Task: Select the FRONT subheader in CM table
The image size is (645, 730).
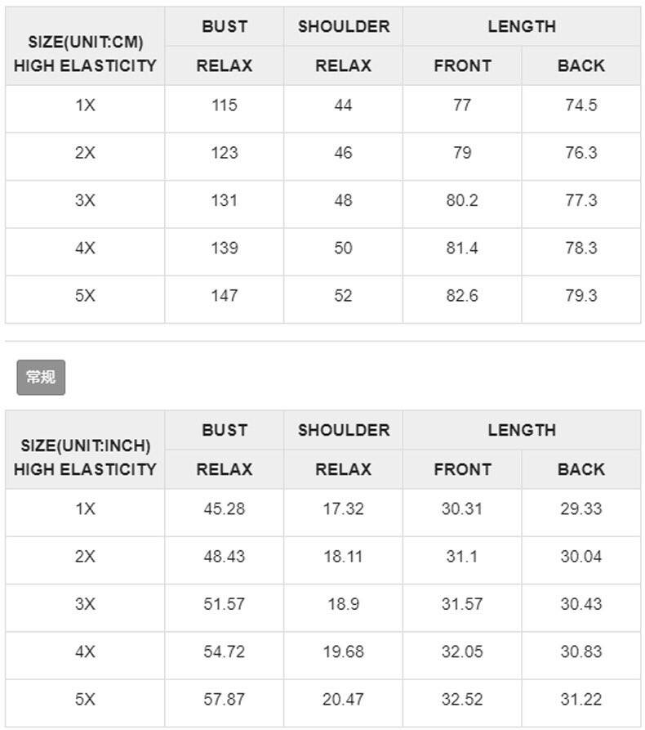Action: [x=462, y=65]
